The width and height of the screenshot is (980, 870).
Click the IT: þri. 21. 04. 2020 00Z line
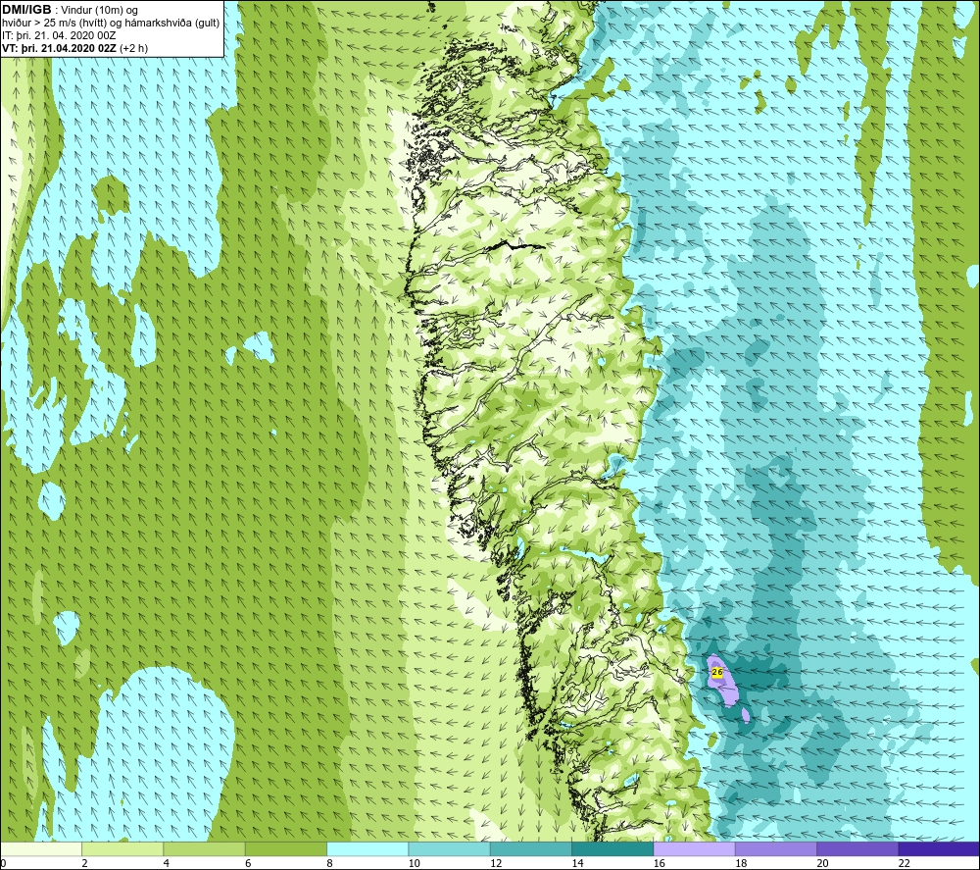coord(60,35)
